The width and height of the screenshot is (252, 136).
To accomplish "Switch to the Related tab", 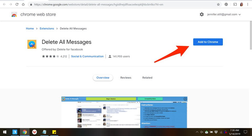I will 147,78.
